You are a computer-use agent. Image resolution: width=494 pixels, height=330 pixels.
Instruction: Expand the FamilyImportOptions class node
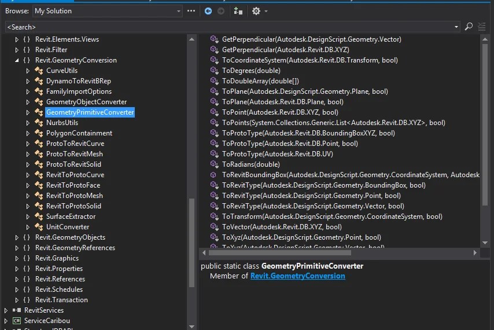tap(28, 91)
